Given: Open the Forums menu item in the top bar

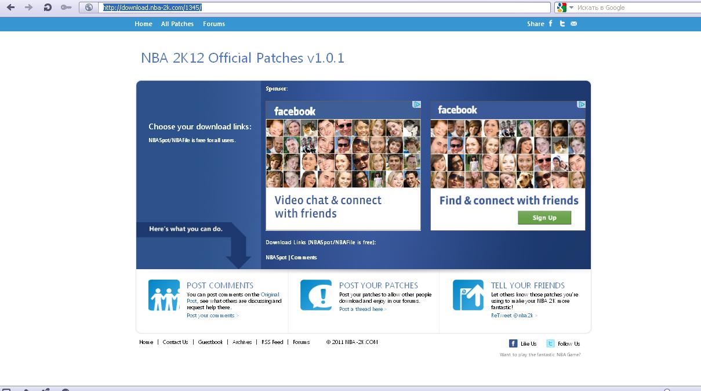Looking at the screenshot, I should (214, 24).
